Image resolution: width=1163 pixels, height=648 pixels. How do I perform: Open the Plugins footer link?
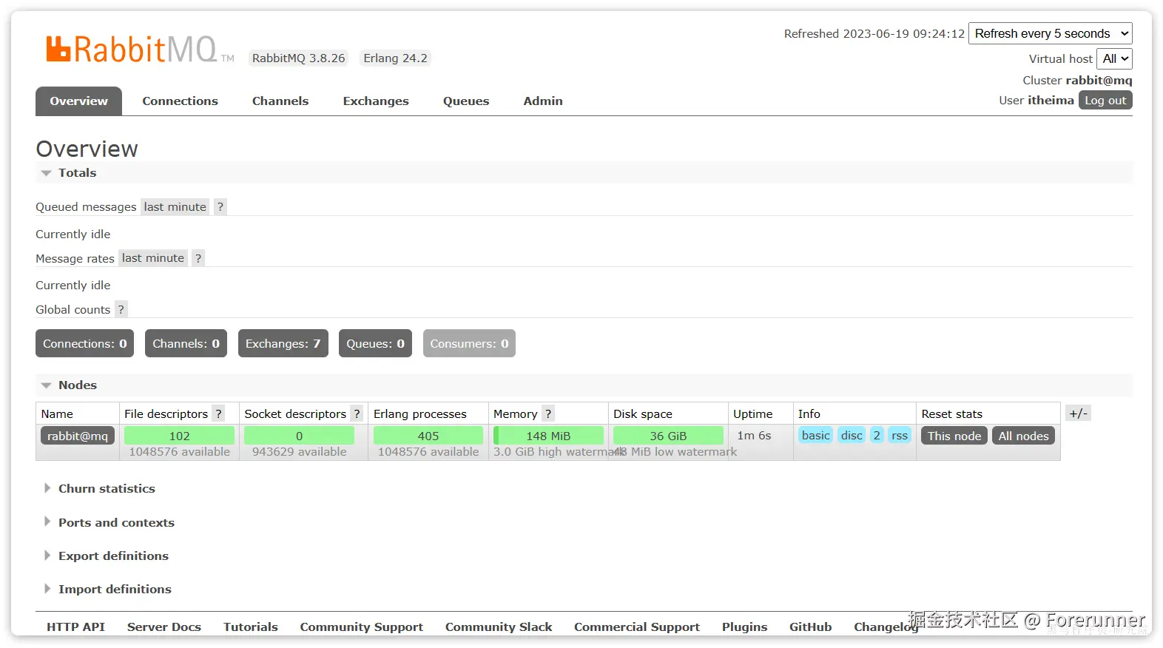click(744, 627)
